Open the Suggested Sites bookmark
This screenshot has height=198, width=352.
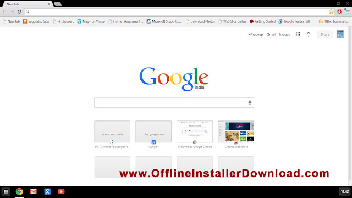(36, 21)
